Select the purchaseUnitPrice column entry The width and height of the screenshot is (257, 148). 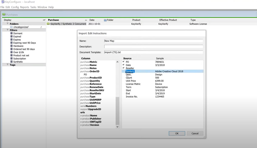coord(90,103)
